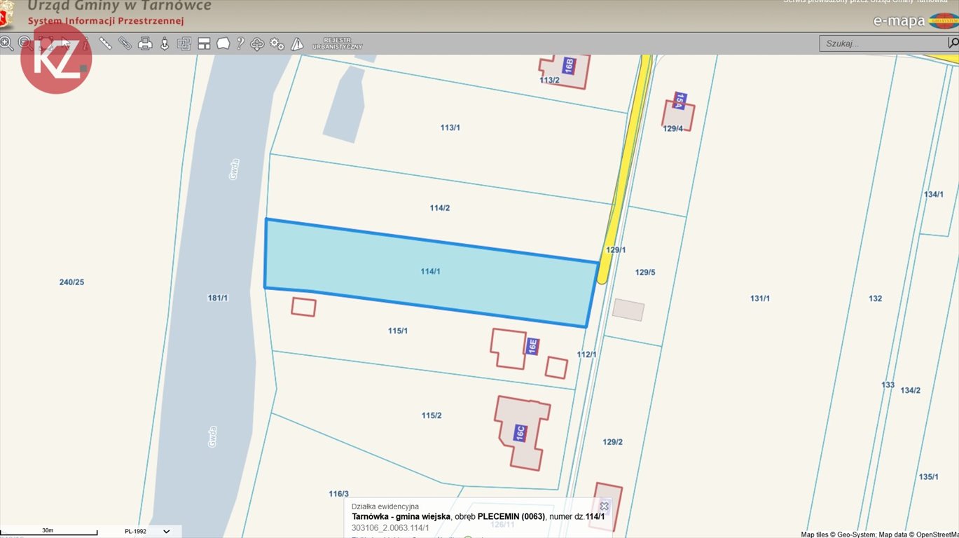Click parcel label 113/2
The height and width of the screenshot is (538, 959).
click(550, 80)
